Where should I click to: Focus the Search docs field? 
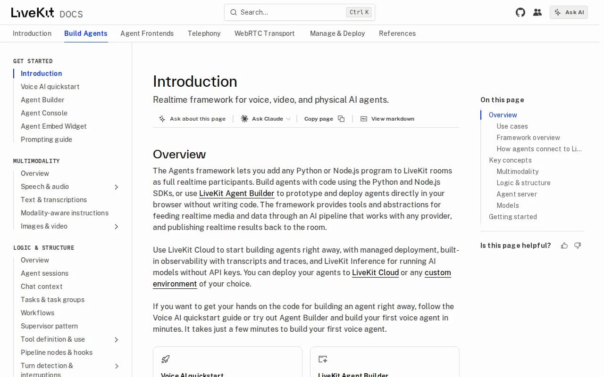(300, 12)
